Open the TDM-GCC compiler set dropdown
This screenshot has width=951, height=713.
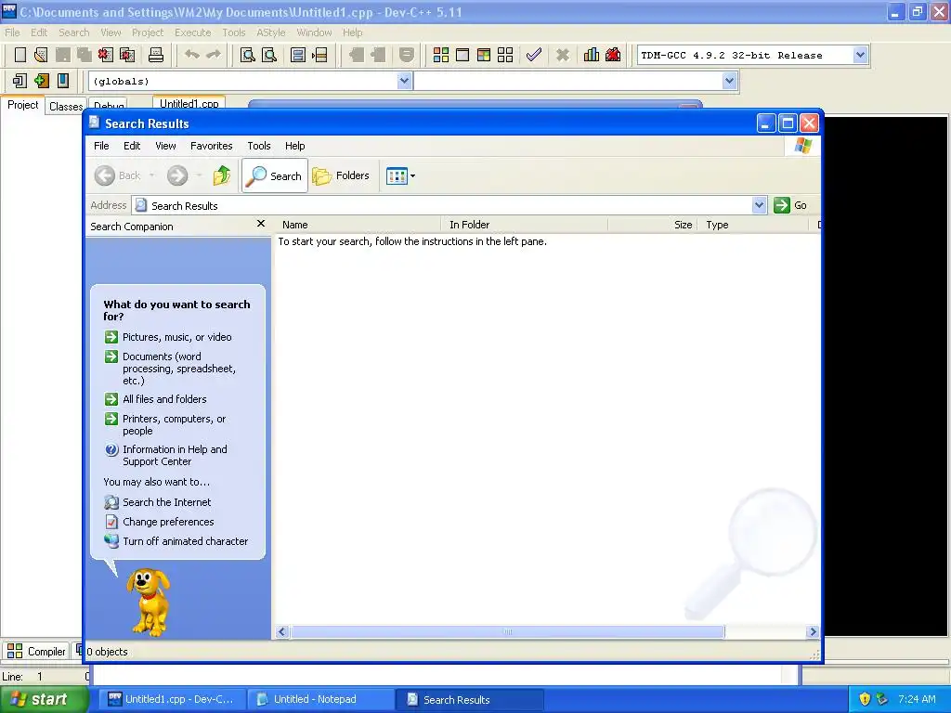click(860, 55)
